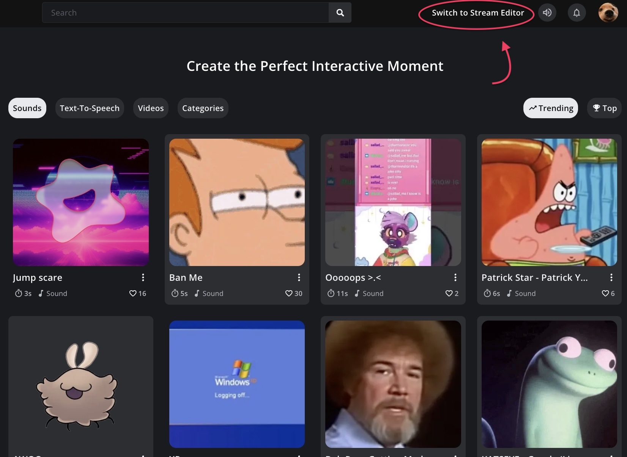
Task: Click the "3s" duration on Jump scare
Action: click(x=28, y=294)
